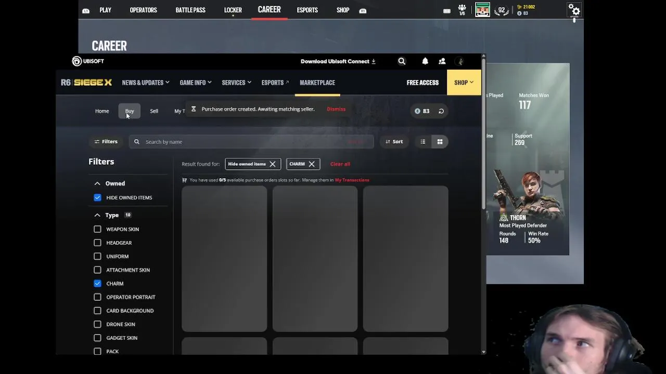Open the yellow Shop dropdown

point(464,83)
